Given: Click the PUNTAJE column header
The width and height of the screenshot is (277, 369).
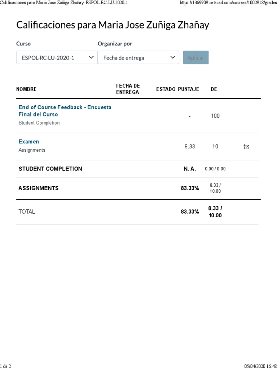Looking at the screenshot, I should [188, 89].
